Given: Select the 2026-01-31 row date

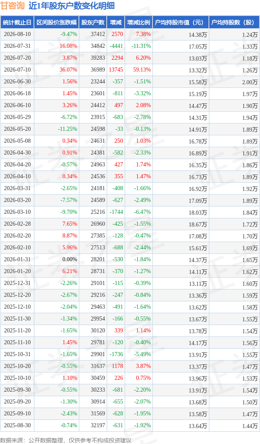Looking at the screenshot, I should (17, 259).
